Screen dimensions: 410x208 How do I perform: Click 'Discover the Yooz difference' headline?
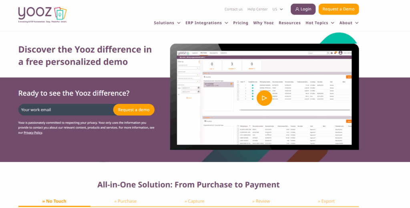tap(85, 55)
